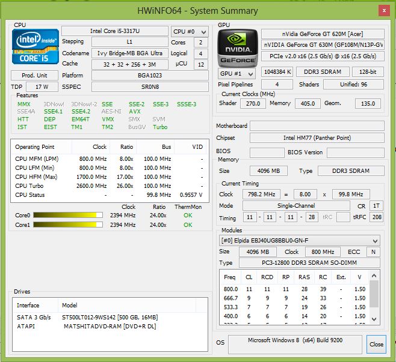Image resolution: width=396 pixels, height=362 pixels.
Task: Click the memory timings table scrollbar thumb
Action: 374,294
